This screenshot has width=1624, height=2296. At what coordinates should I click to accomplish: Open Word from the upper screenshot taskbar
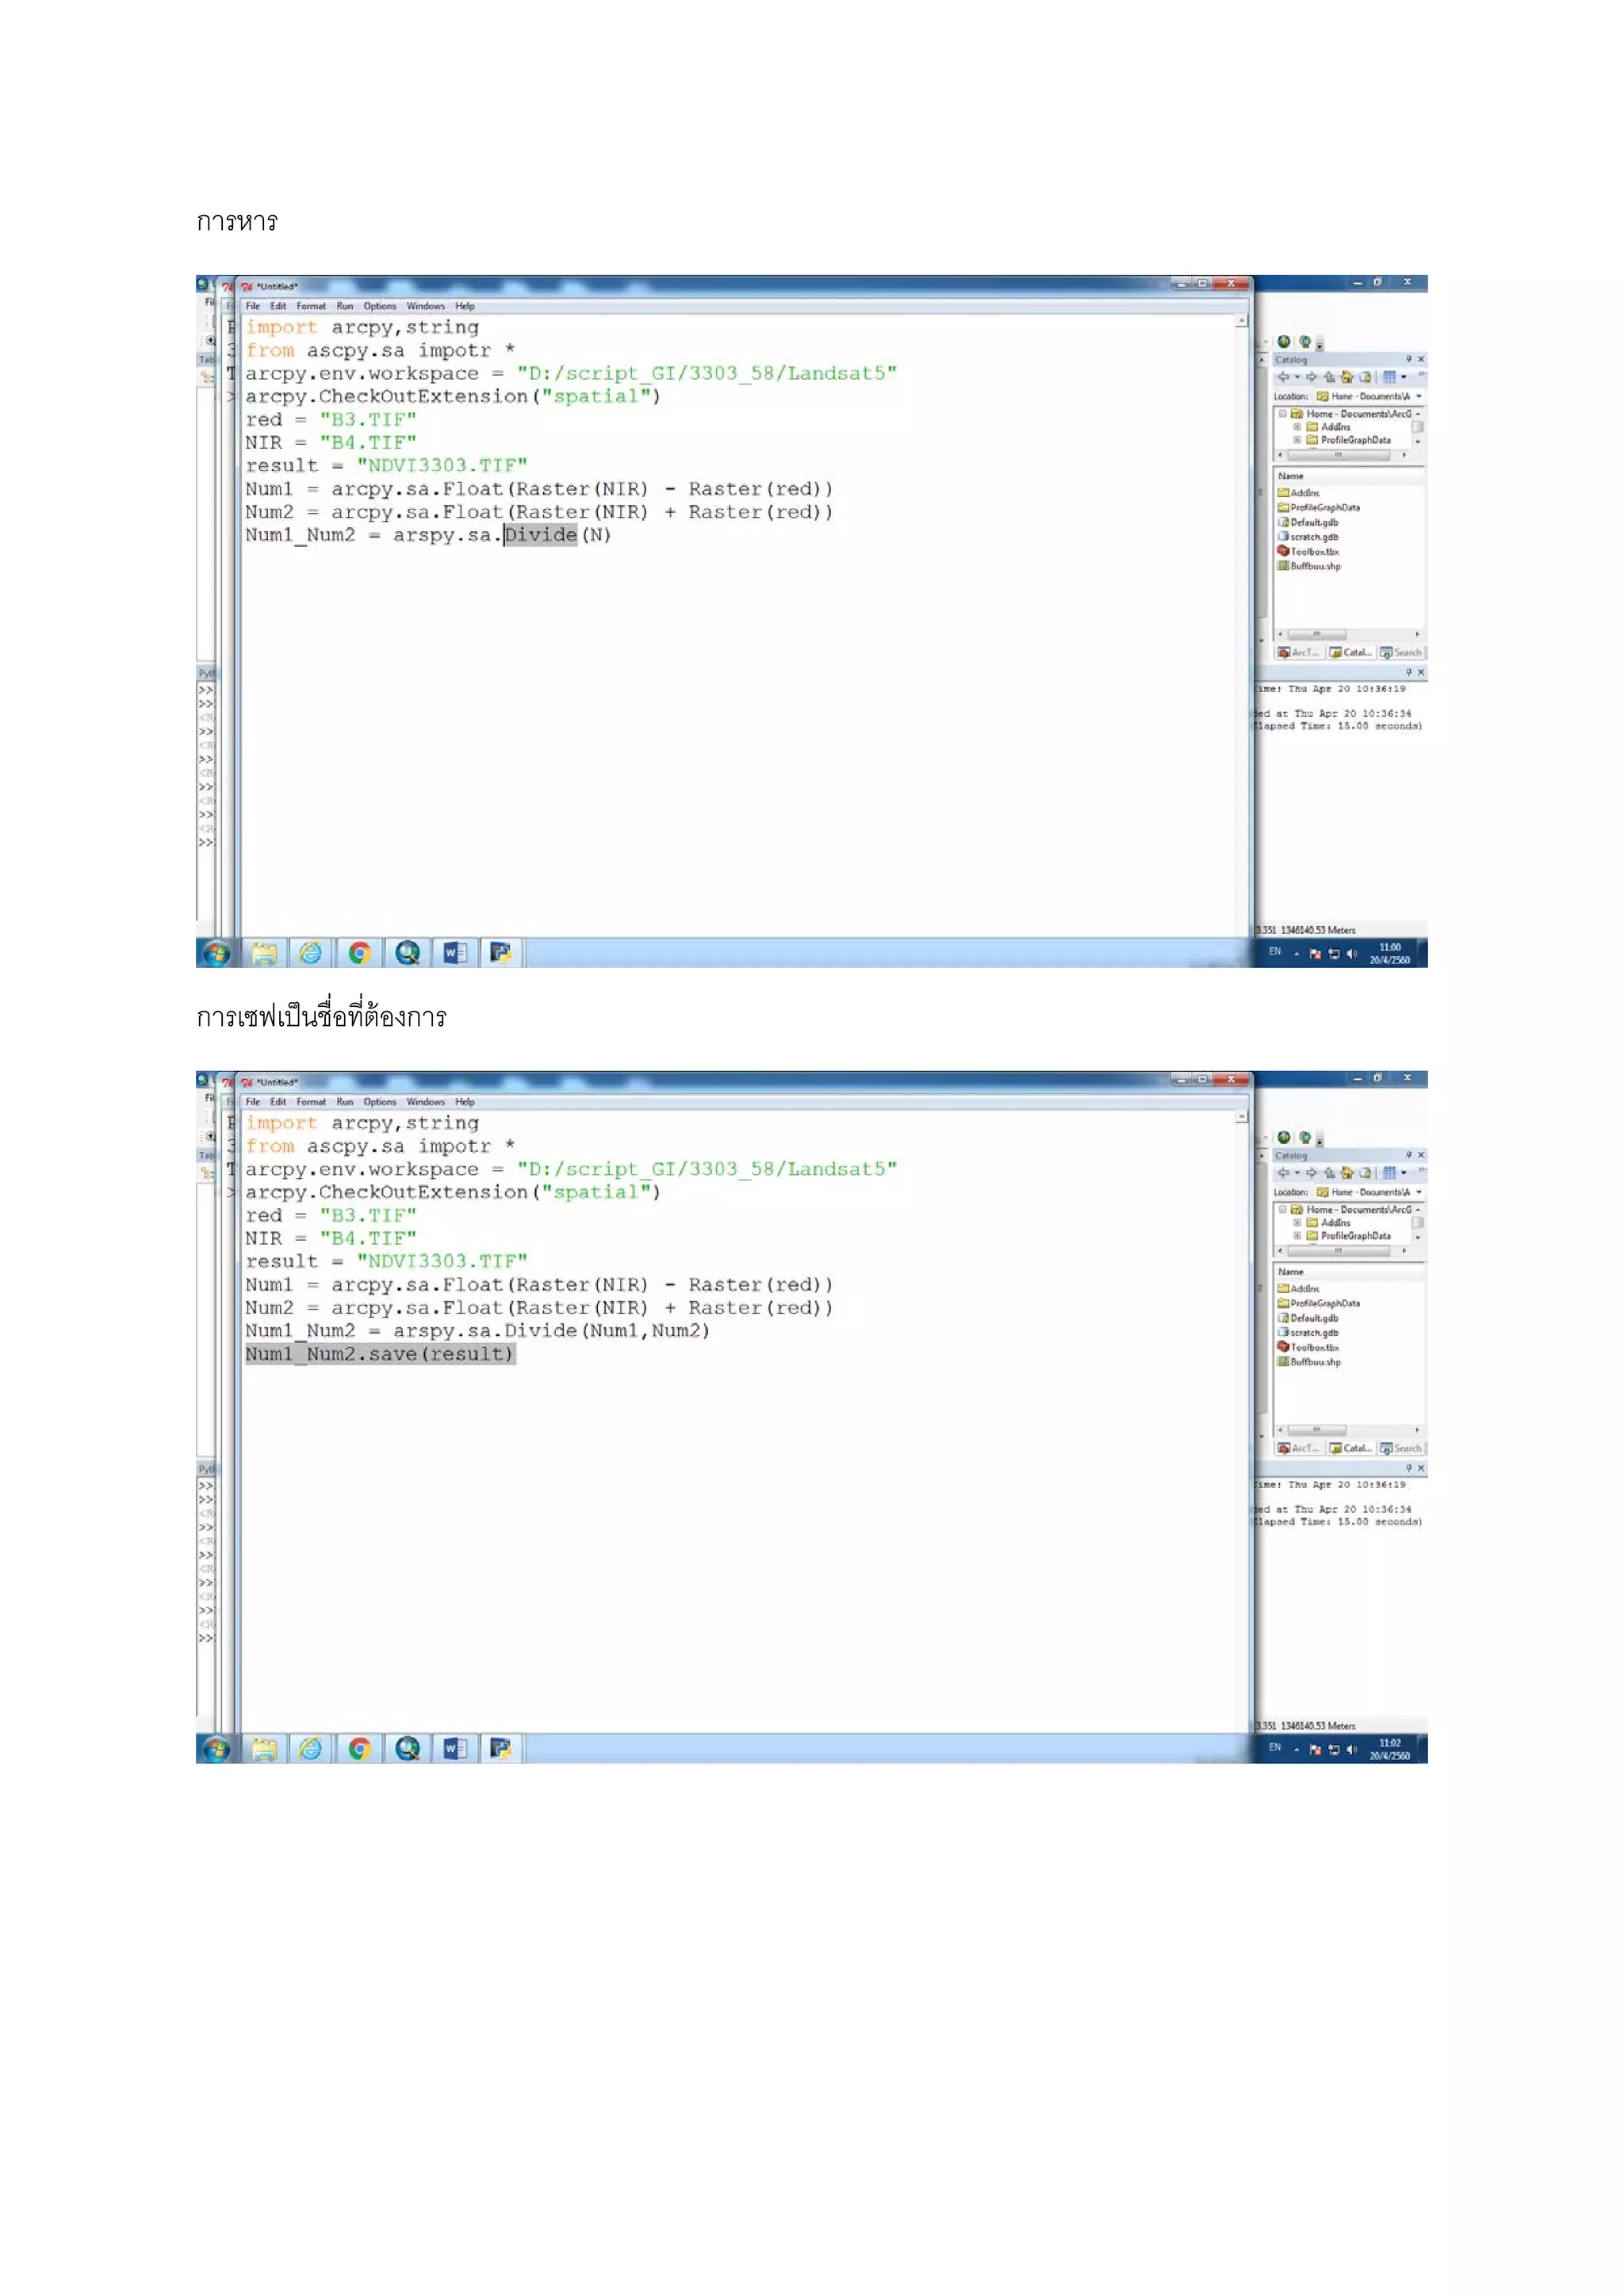pos(455,953)
